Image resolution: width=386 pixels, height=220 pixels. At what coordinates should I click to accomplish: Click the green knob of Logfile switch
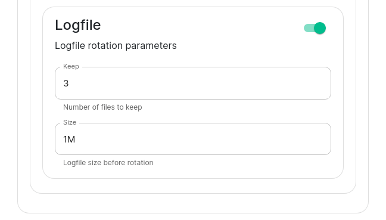(320, 28)
